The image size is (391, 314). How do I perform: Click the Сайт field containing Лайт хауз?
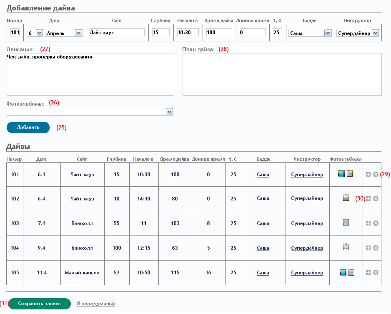point(117,32)
